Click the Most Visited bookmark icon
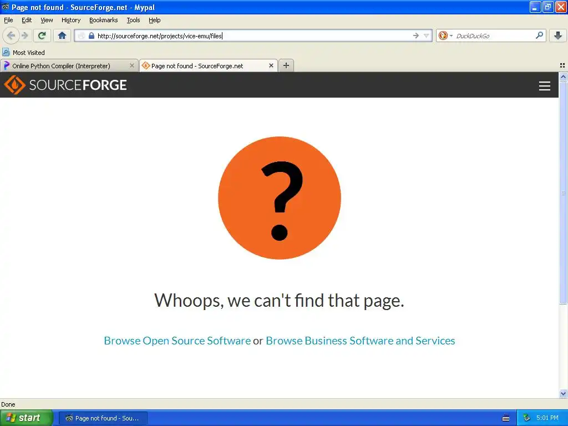Screen dimensions: 568x426 pos(6,52)
